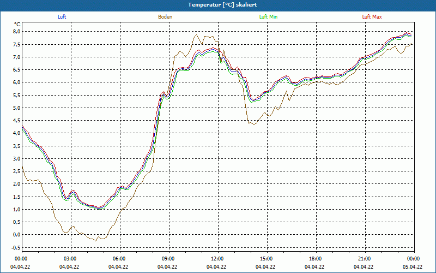This screenshot has height=273, width=436.
Task: Click the Luft legend label
Action: (62, 17)
